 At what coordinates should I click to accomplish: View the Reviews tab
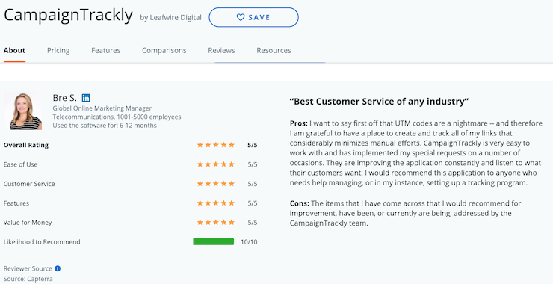(x=221, y=51)
